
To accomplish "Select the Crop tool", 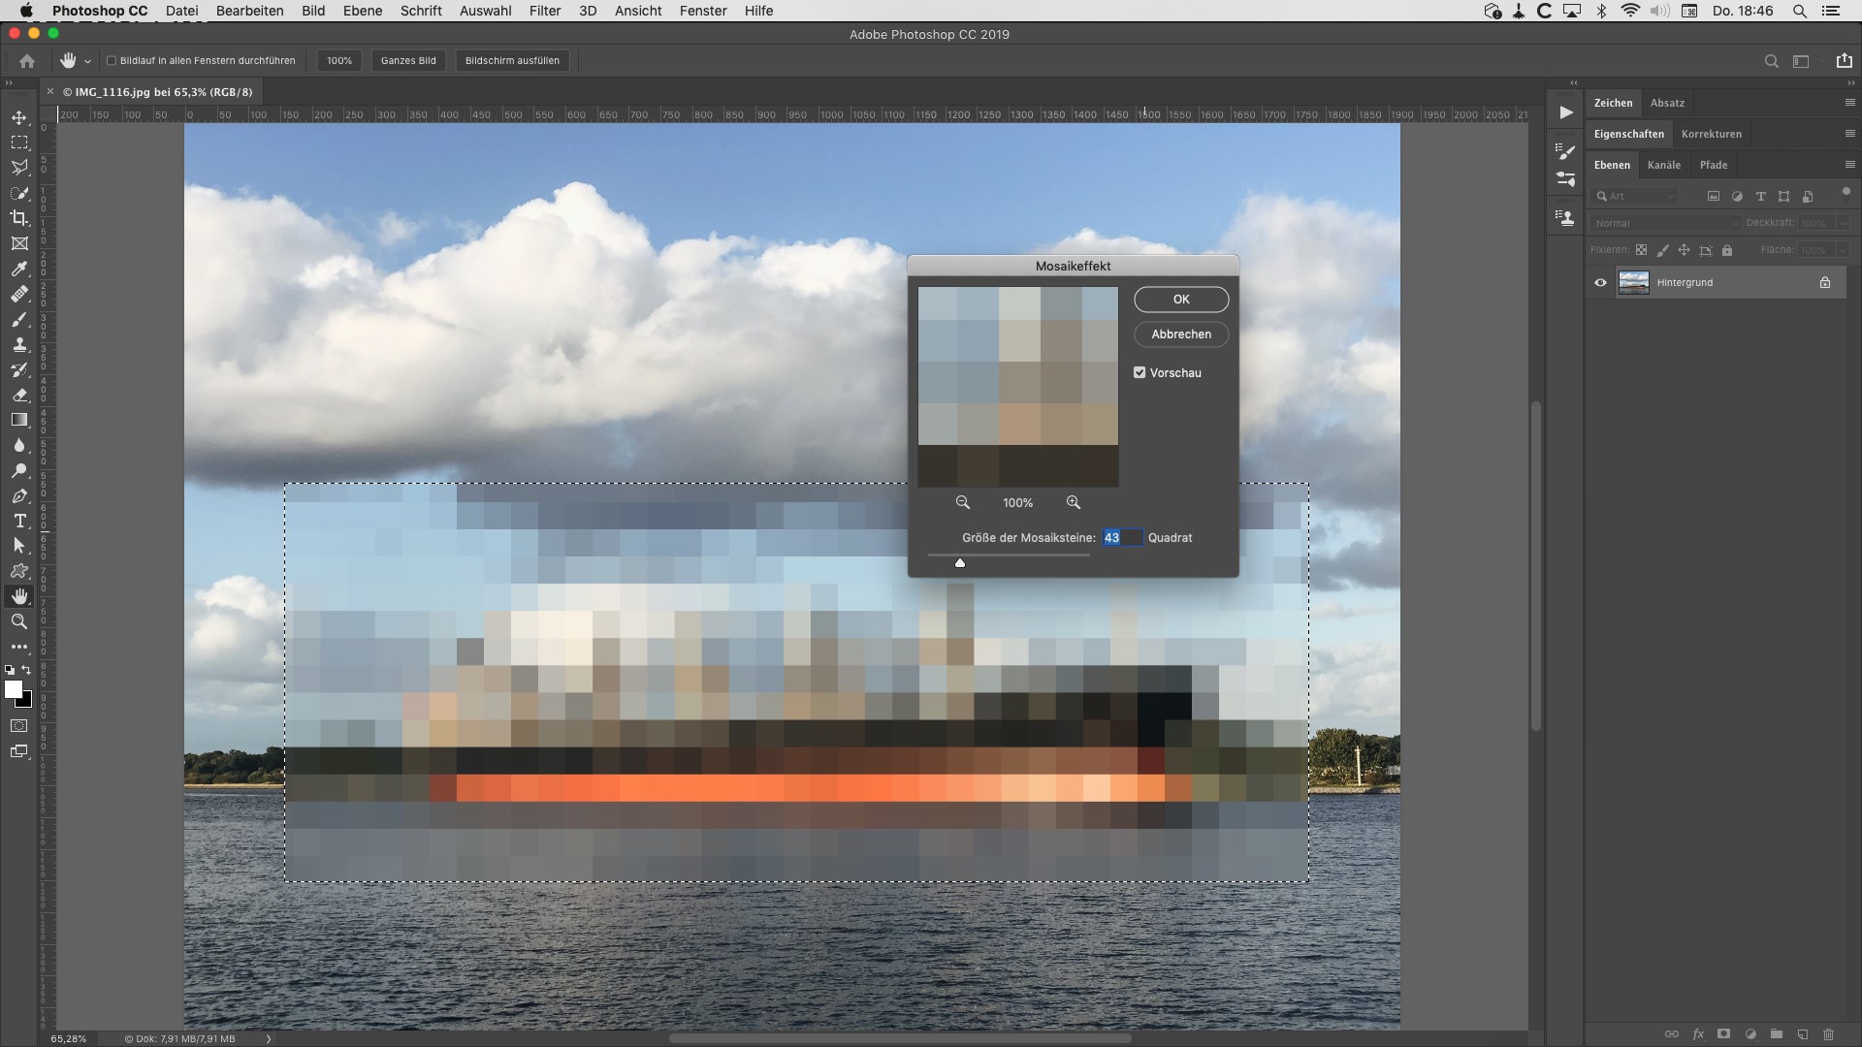I will (x=19, y=218).
